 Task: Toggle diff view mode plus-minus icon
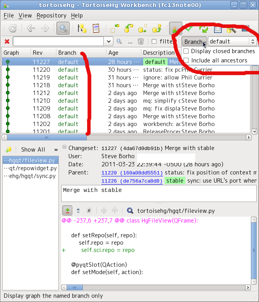tap(67, 211)
